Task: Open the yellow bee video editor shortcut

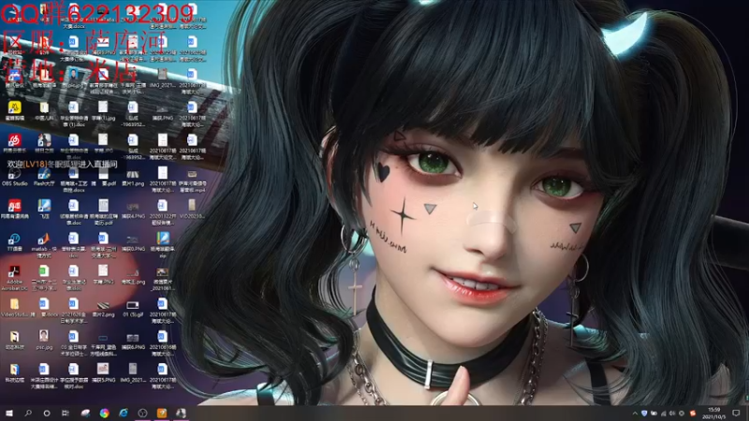Action: (14, 110)
